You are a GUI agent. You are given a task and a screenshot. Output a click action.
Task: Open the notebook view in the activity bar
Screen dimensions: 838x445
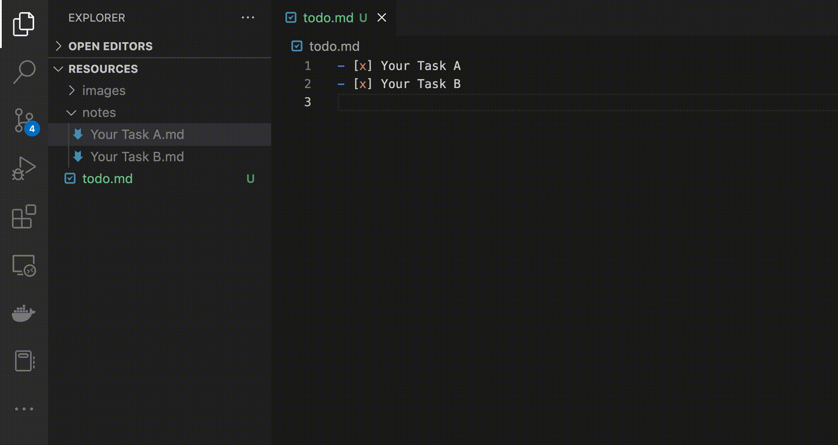[24, 360]
